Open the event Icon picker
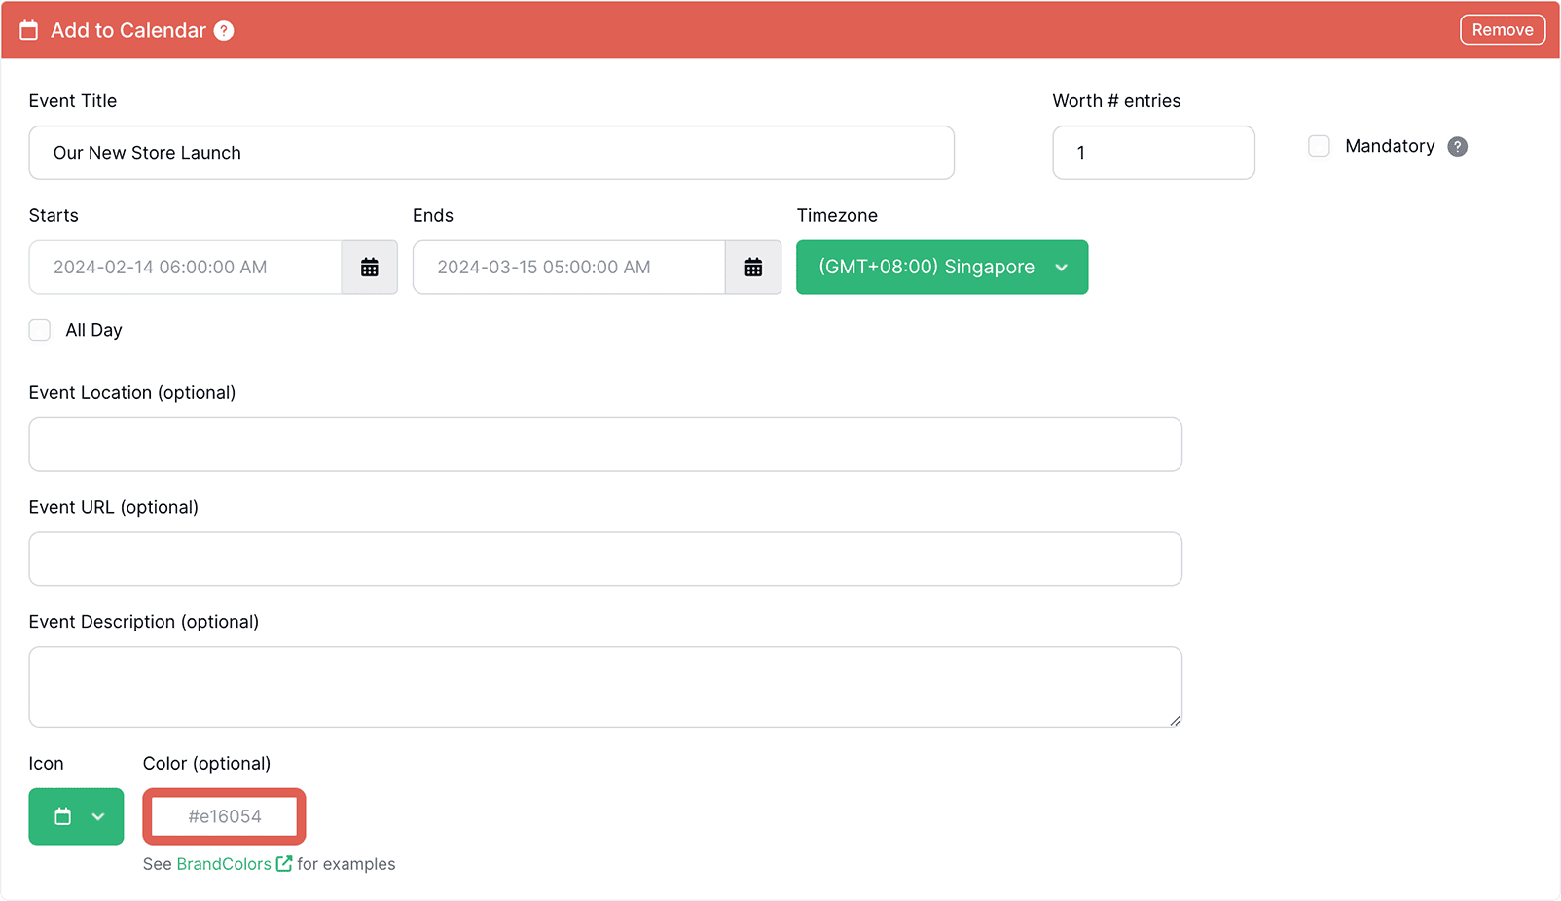1561x901 pixels. point(76,816)
